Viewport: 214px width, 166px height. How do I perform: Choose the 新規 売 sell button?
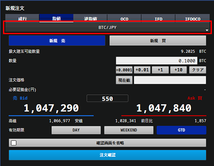[x=57, y=41]
